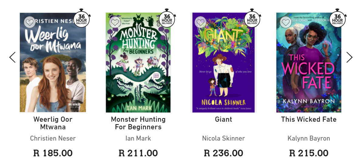Open the Weerlig Oor Mtwana book cover

pyautogui.click(x=53, y=70)
